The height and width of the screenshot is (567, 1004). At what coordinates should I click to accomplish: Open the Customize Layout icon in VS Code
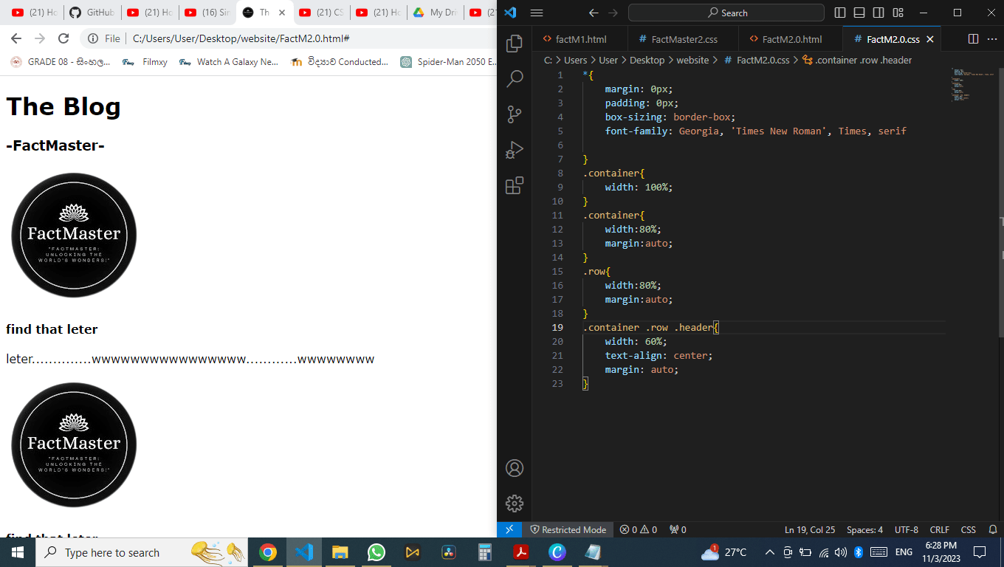(x=898, y=13)
